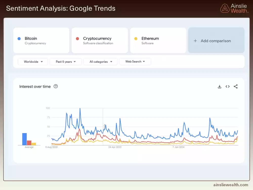Screen dimensions: 253x190
Task: Click the plus icon in Add comparison
Action: pyautogui.click(x=195, y=41)
